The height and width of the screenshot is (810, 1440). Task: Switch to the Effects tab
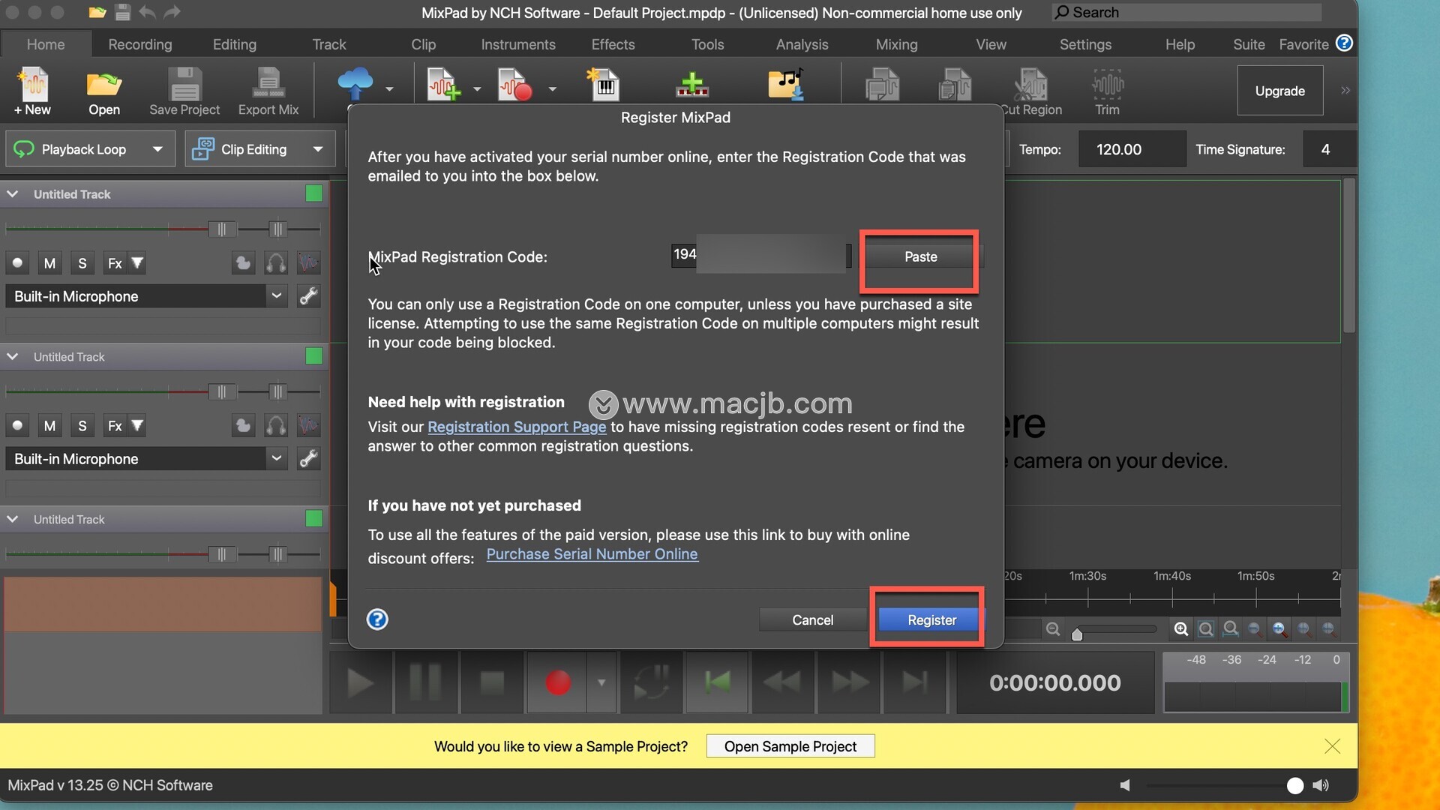[x=613, y=44]
